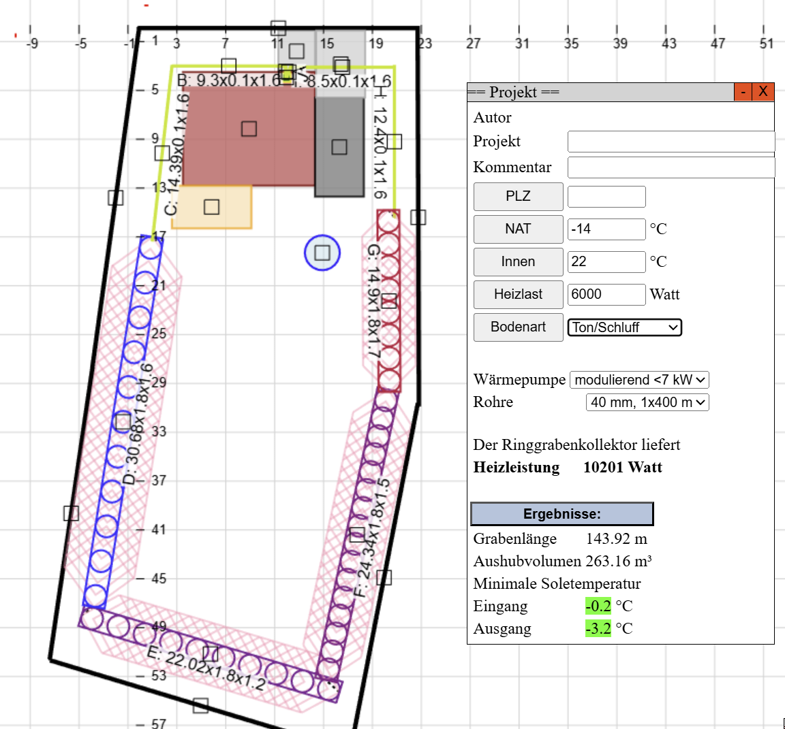Click trench F midpoint handle
The image size is (785, 729).
pos(357,535)
